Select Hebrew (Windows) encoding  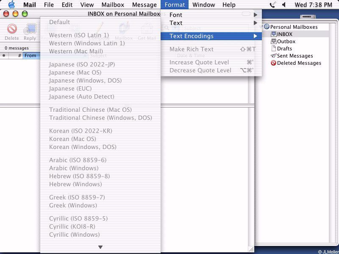pos(100,184)
